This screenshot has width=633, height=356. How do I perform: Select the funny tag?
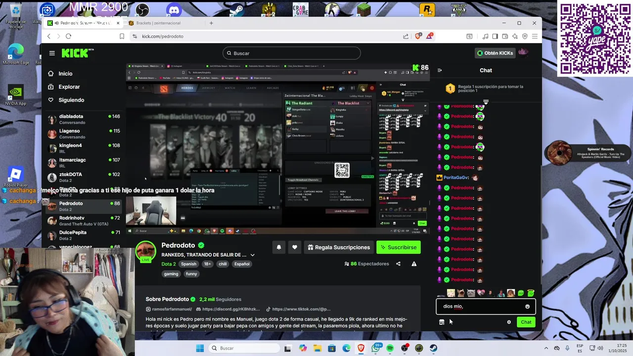point(191,274)
